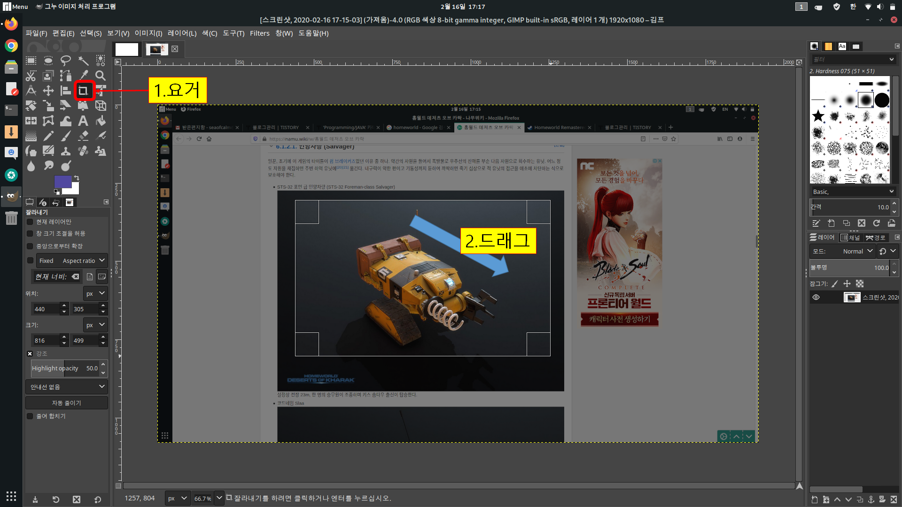
Task: Select the Scissors Select tool
Action: (x=31, y=76)
